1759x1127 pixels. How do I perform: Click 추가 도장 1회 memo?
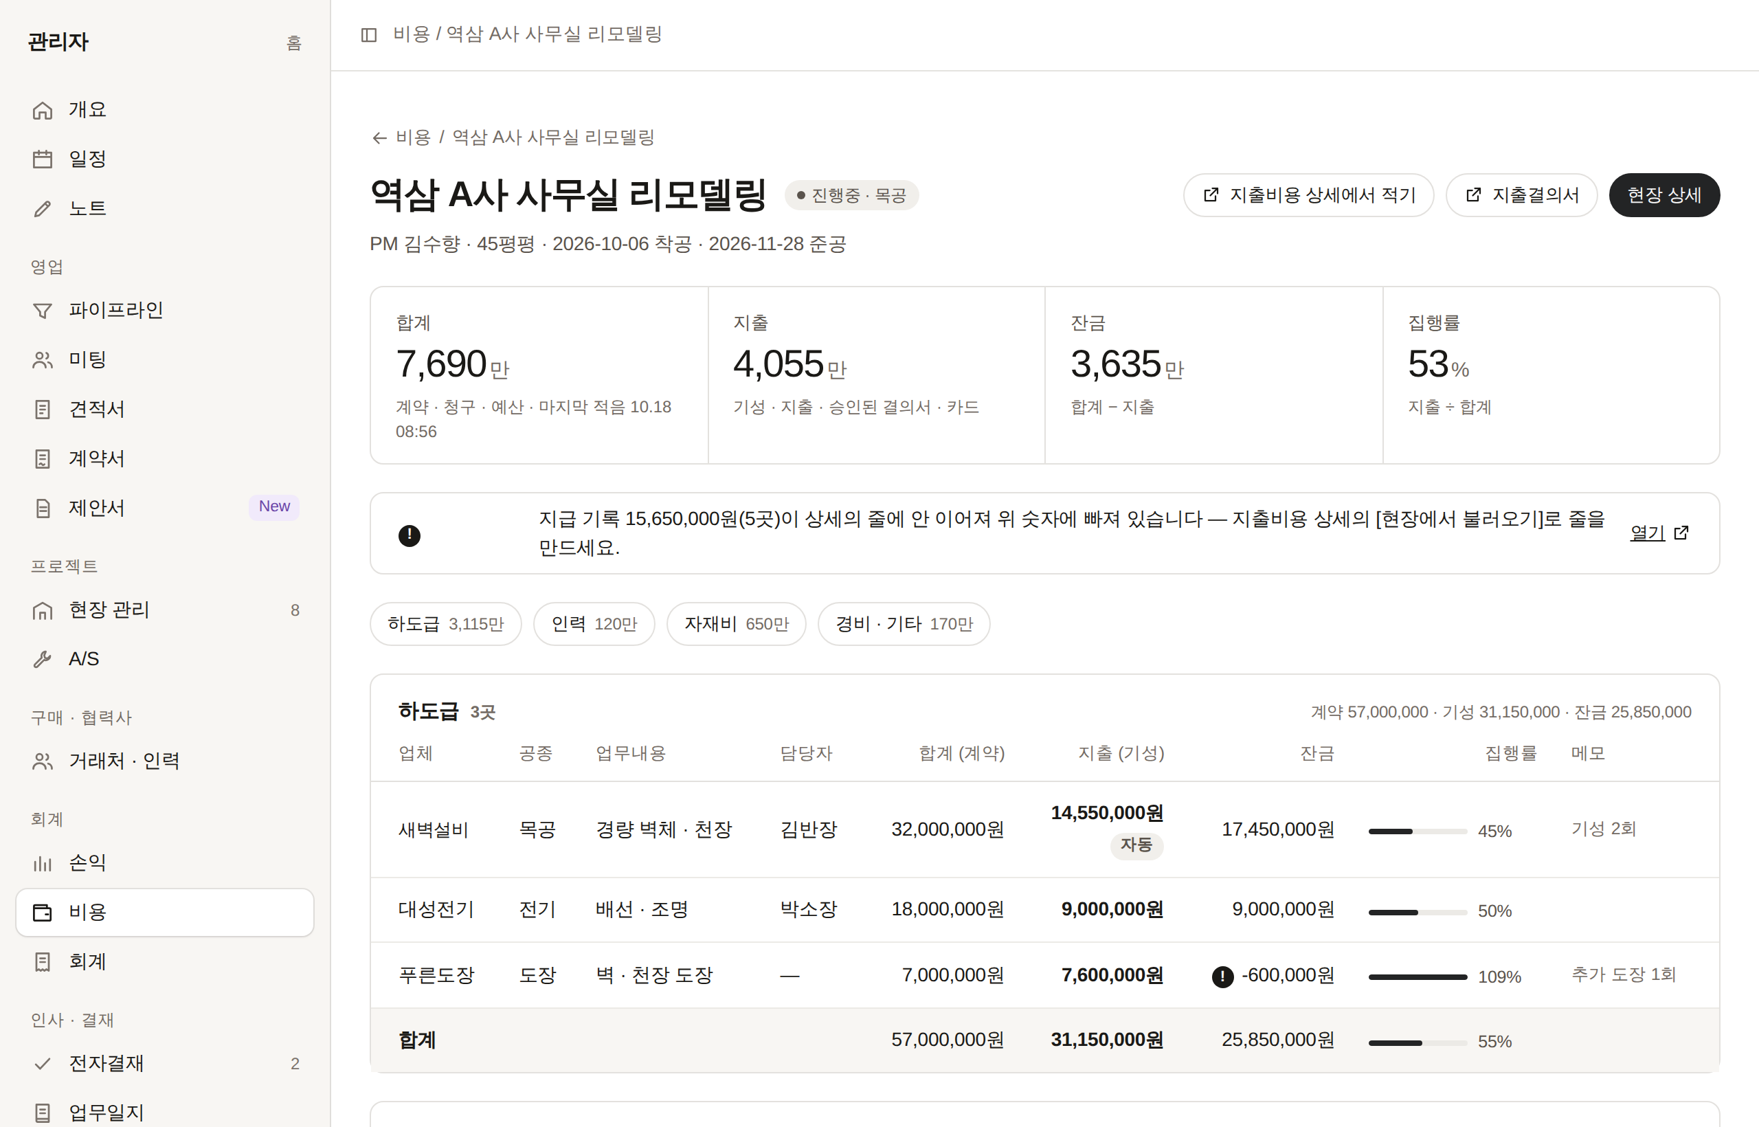point(1624,974)
